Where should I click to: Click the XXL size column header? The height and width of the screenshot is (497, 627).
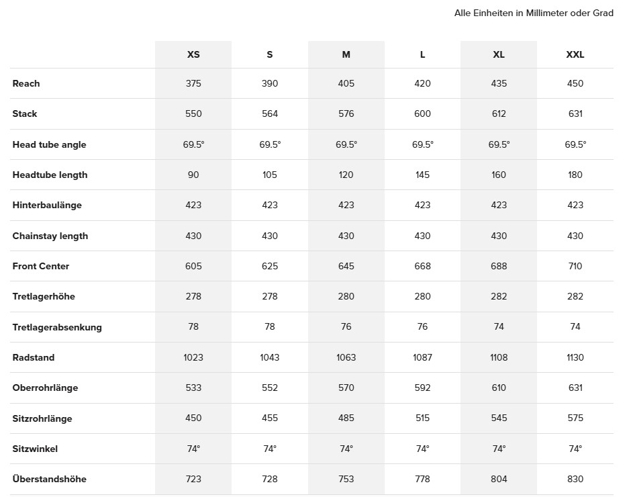(575, 54)
